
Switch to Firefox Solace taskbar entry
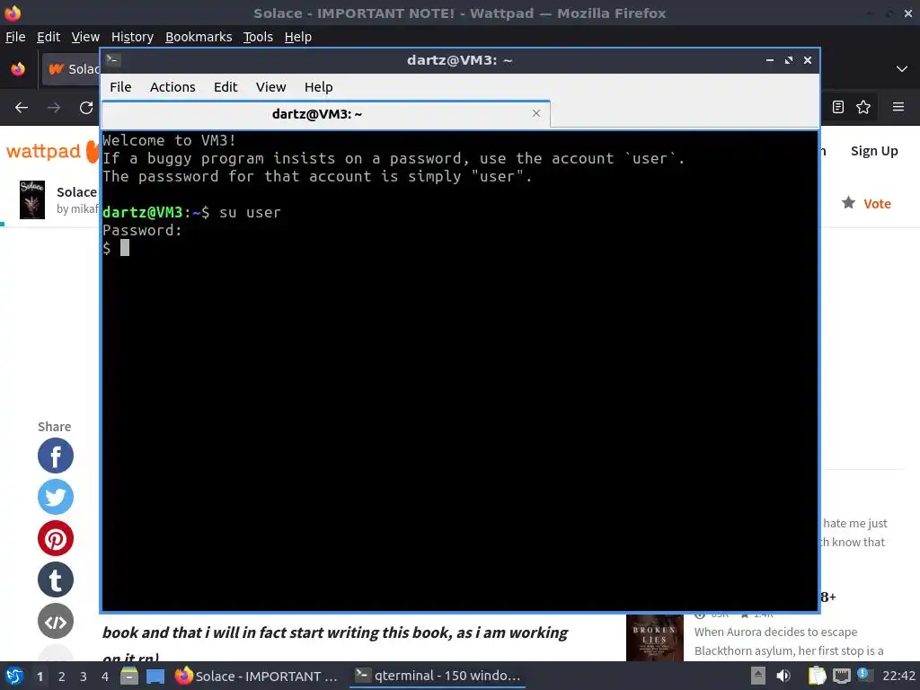click(x=258, y=676)
